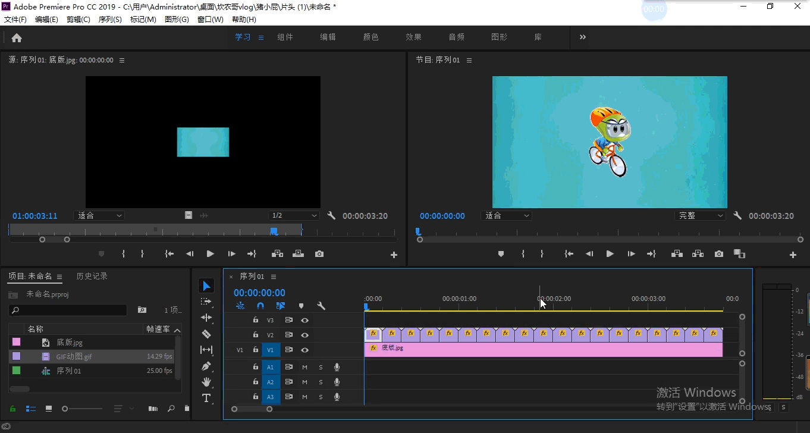Go to In point in Source monitor

coord(169,254)
